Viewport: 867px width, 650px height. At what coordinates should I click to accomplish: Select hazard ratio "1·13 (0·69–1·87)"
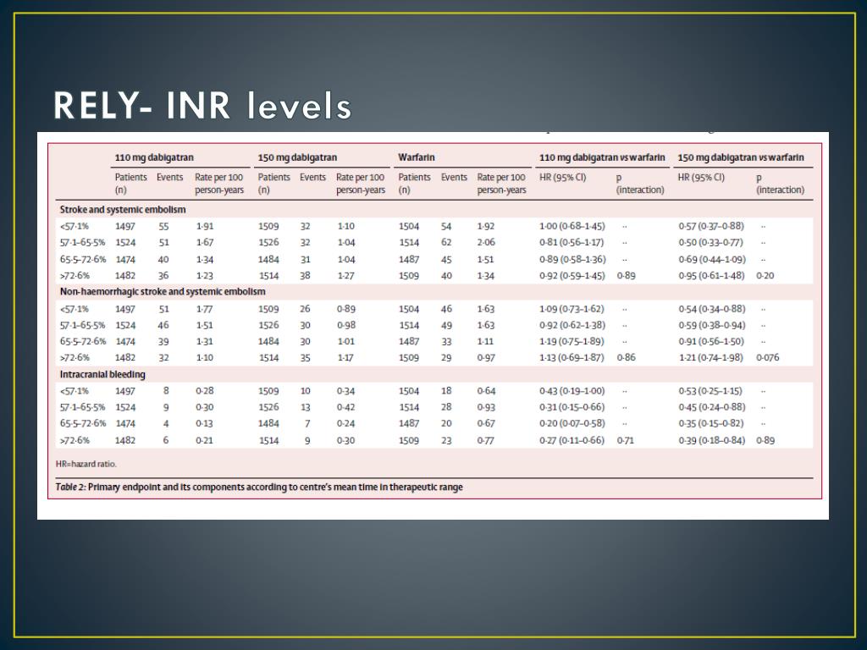pos(572,358)
